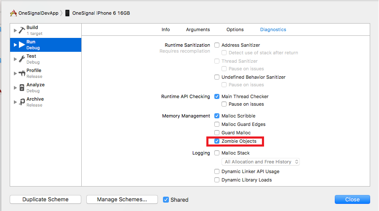Viewport: 379px width, 211px height.
Task: Select the Profile Release row
Action: (x=45, y=73)
